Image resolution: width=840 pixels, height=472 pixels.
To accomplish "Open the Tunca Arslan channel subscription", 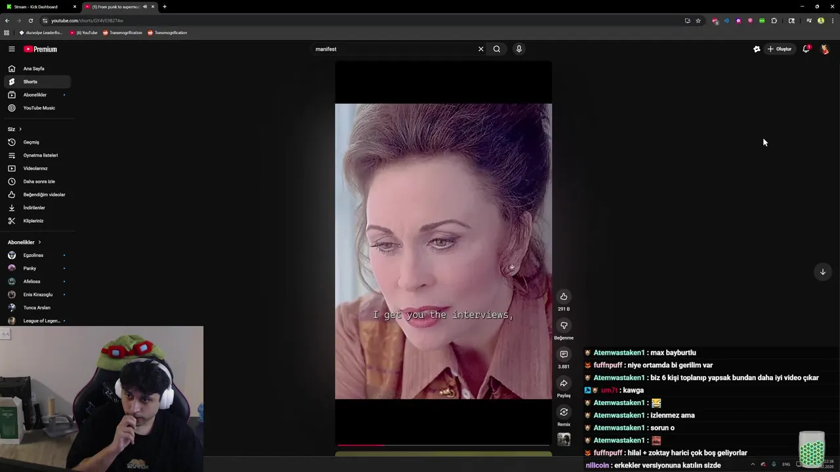I will pyautogui.click(x=37, y=307).
